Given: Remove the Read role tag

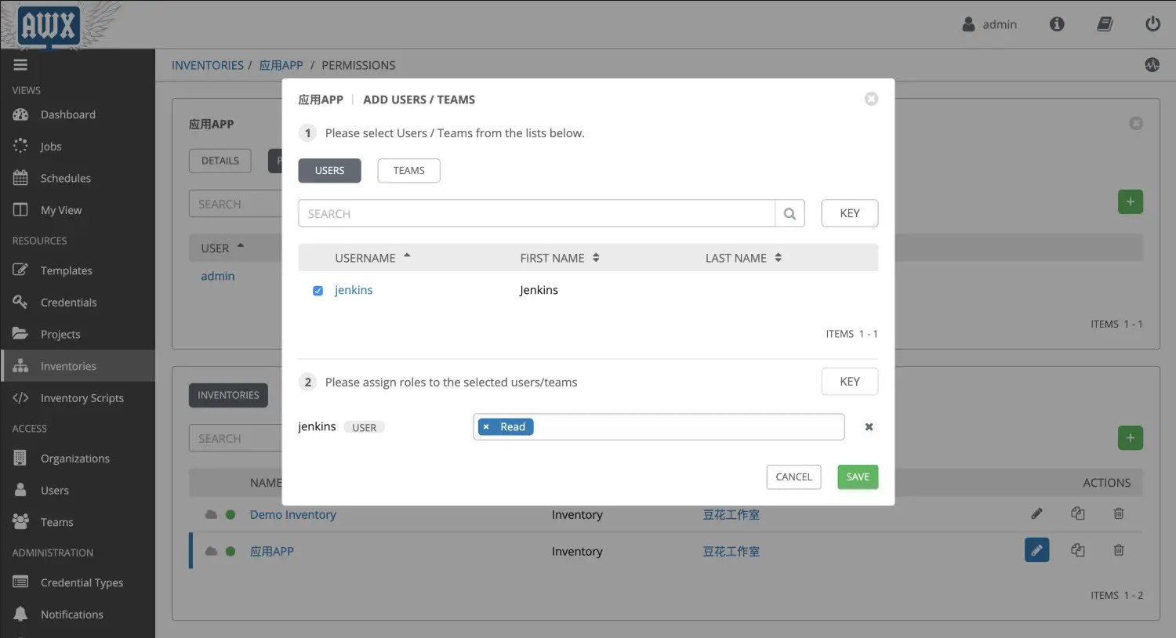Looking at the screenshot, I should (486, 427).
